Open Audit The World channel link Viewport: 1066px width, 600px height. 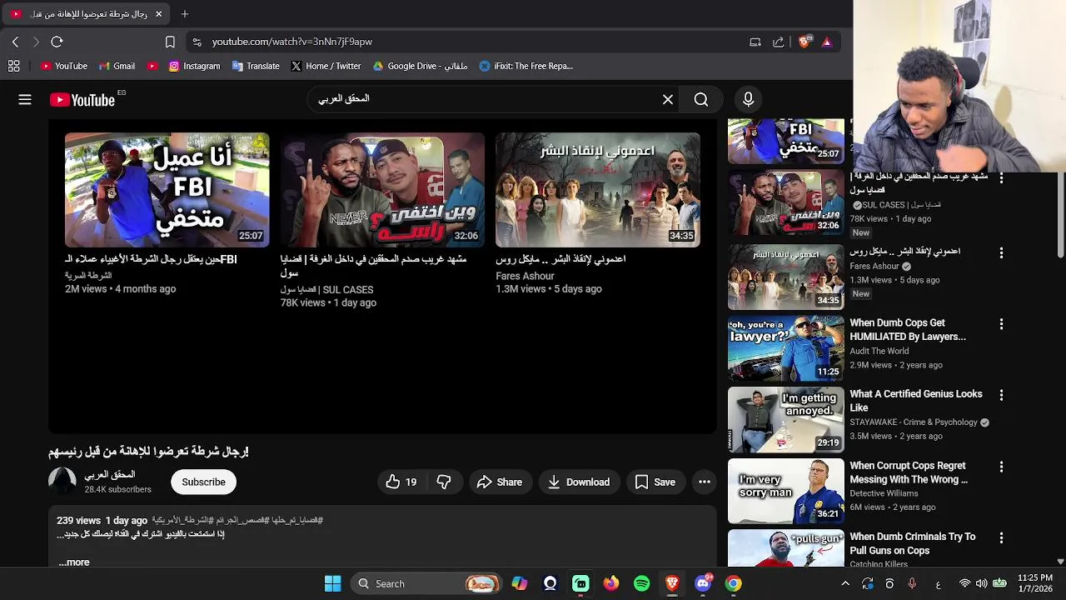point(879,351)
